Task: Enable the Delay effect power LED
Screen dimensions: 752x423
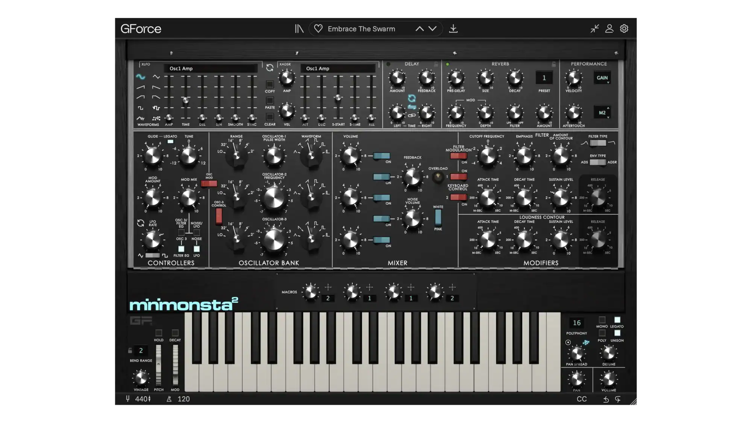Action: coord(388,64)
